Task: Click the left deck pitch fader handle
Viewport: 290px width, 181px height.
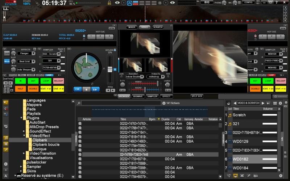Action: pos(110,70)
